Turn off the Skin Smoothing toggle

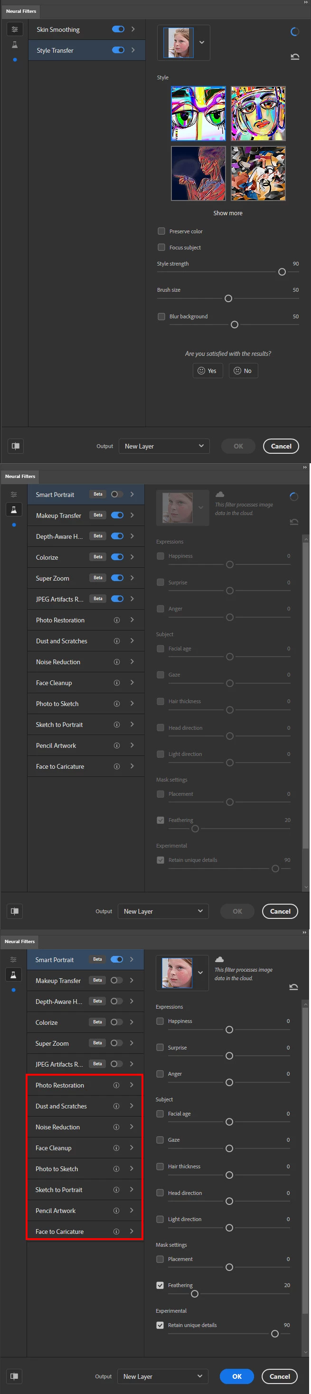(118, 29)
